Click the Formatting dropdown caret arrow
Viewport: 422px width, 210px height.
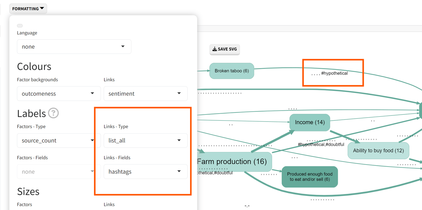pos(42,8)
